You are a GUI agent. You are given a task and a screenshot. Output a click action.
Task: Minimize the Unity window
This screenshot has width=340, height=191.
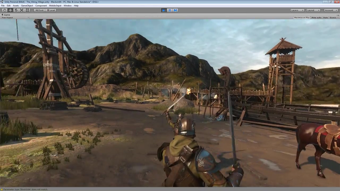tap(326, 2)
